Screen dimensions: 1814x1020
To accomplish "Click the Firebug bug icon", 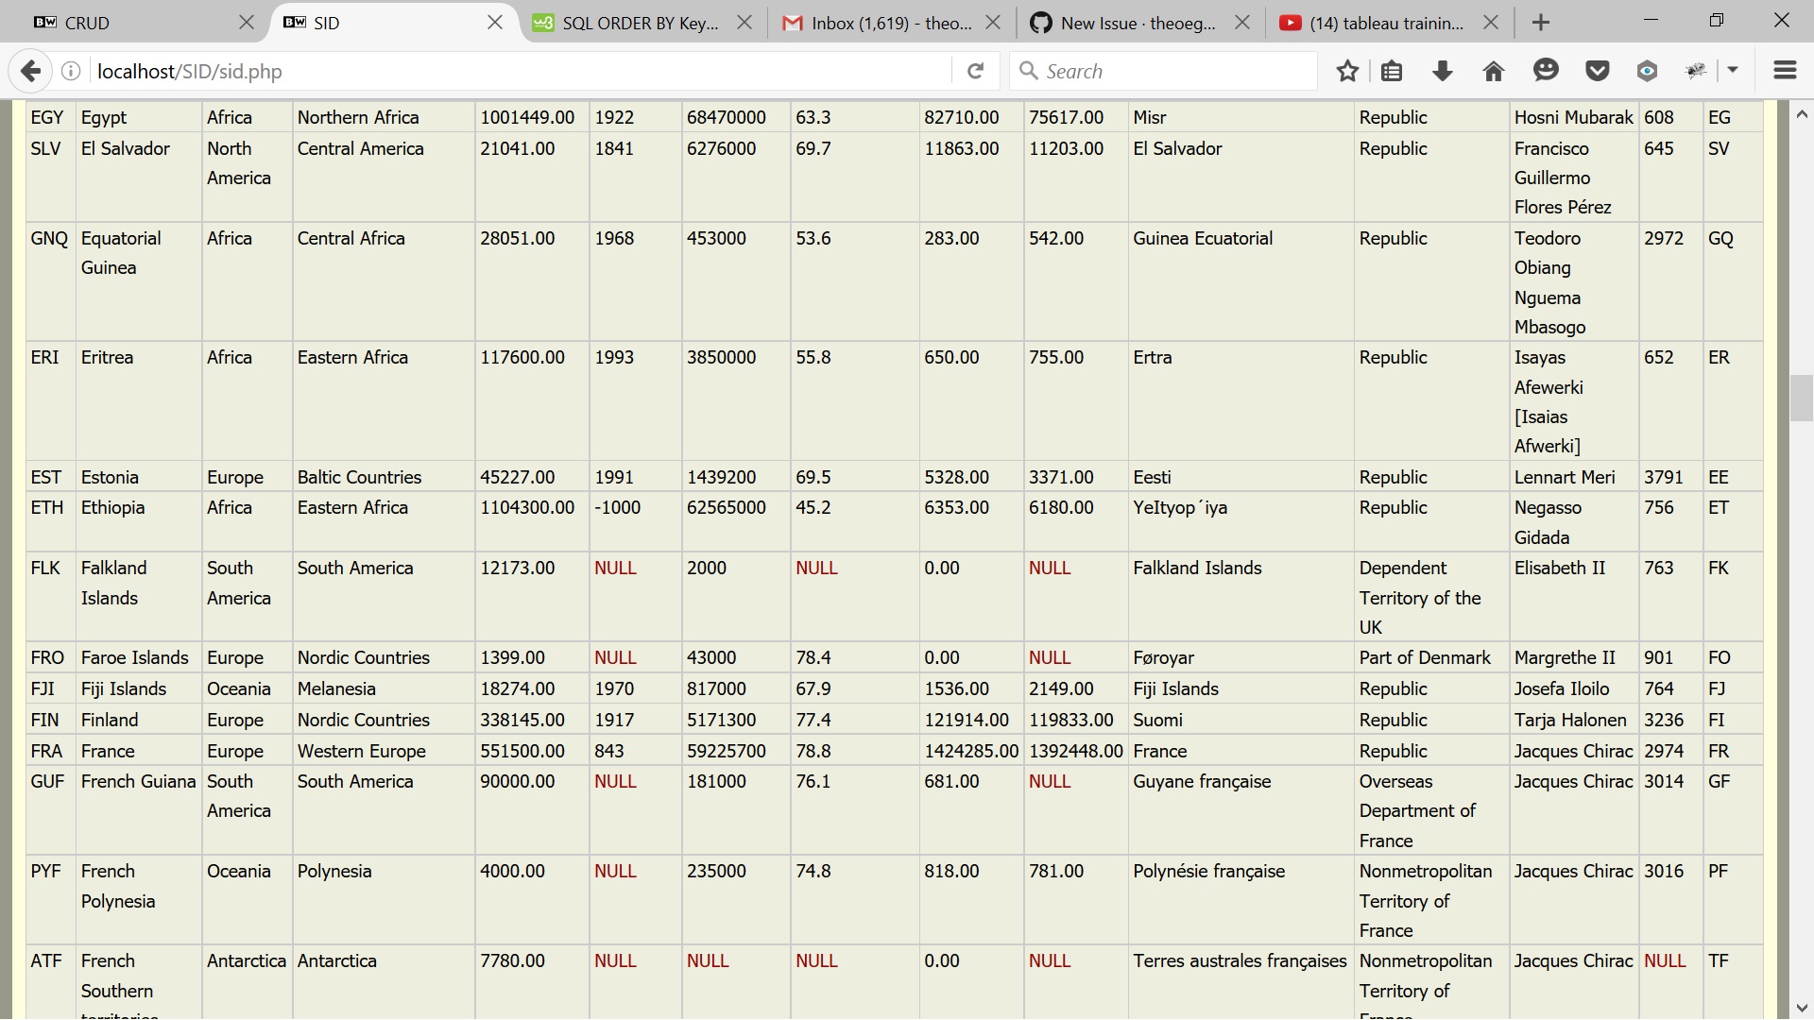I will pos(1697,71).
